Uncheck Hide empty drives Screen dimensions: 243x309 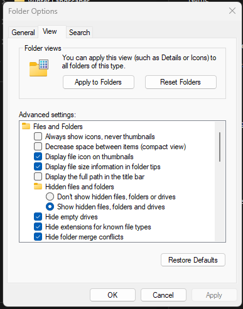click(38, 217)
